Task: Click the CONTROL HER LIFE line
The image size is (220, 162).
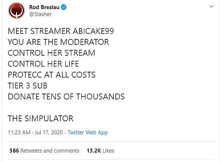Action: coord(43,64)
